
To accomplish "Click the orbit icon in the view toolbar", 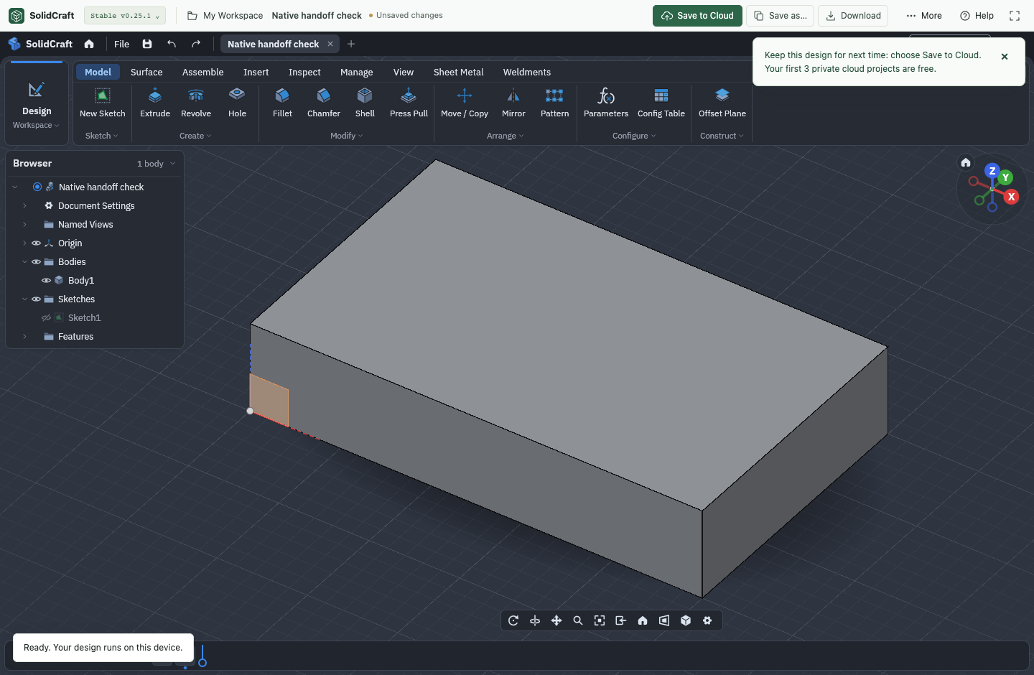I will click(x=513, y=620).
